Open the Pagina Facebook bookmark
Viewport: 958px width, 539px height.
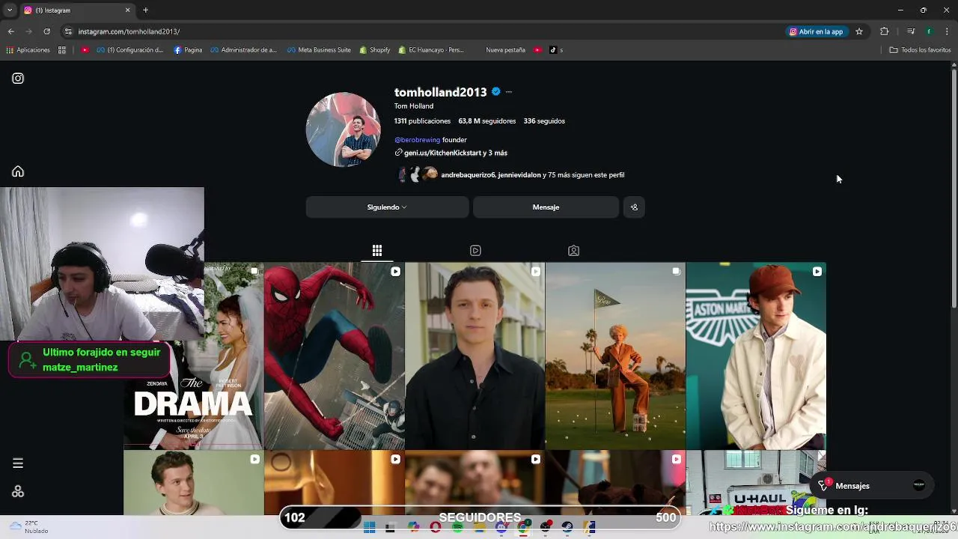tap(189, 50)
